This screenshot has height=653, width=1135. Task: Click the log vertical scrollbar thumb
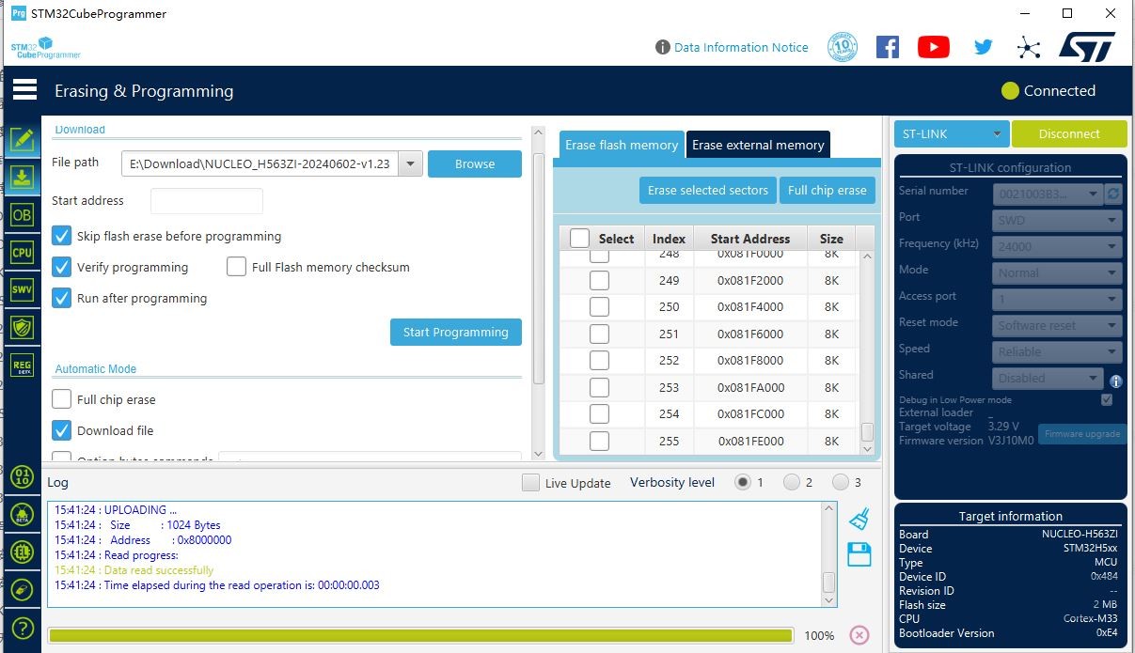[828, 581]
